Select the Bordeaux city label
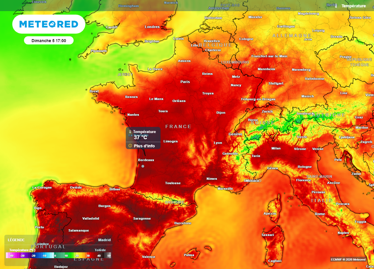Viewport: 374px width, 269px height. 146,160
